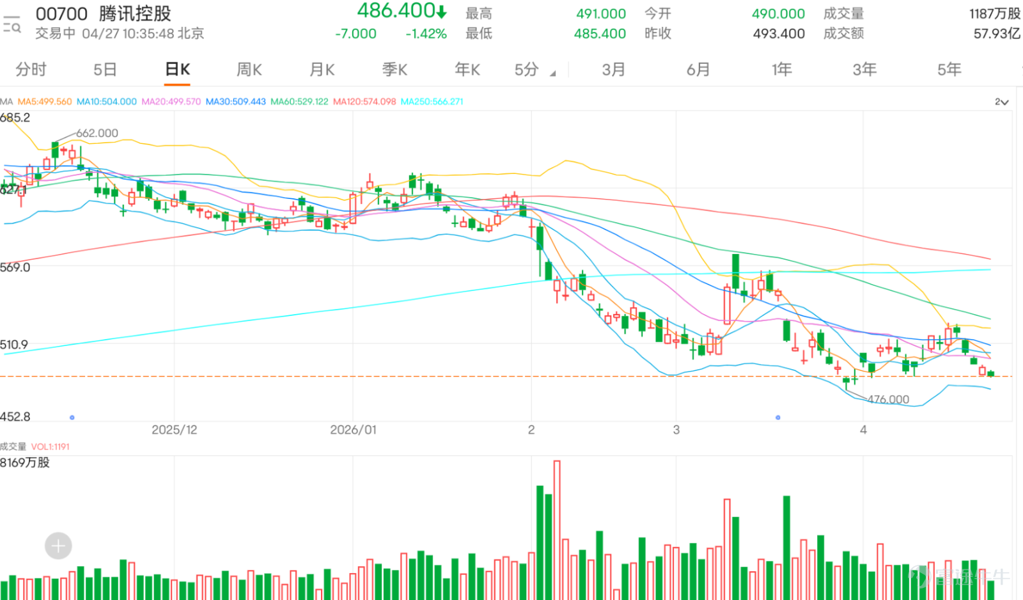The image size is (1023, 600).
Task: Click the MA20:499.570 indicator label
Action: click(171, 102)
